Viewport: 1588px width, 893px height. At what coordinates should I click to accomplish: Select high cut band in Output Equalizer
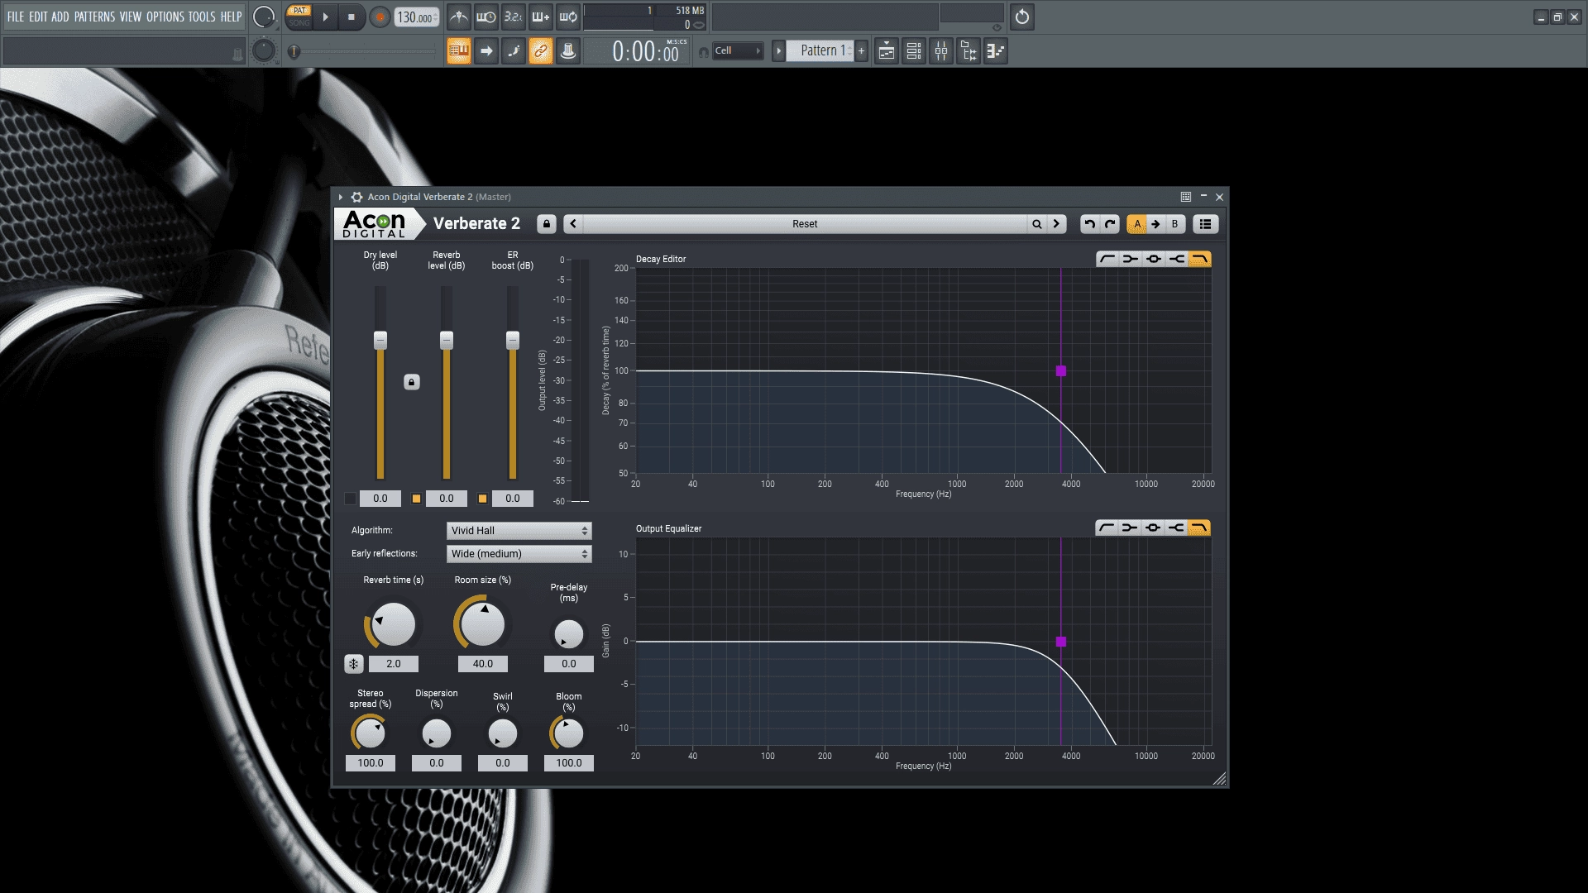click(1199, 528)
